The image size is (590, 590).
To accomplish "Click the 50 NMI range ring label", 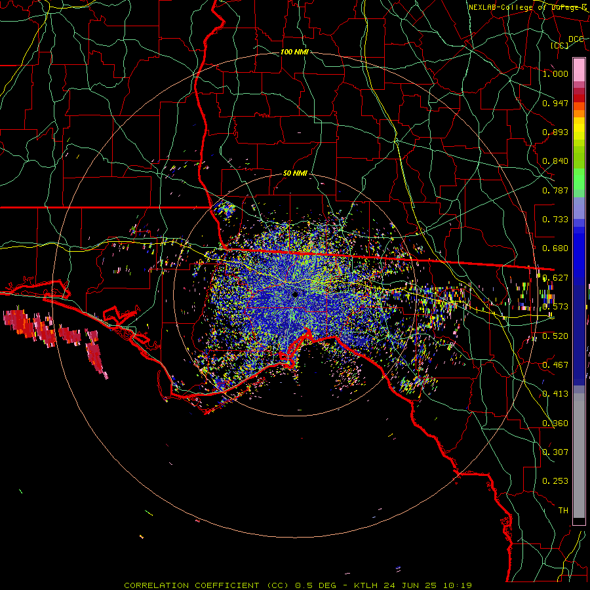I will (x=295, y=174).
